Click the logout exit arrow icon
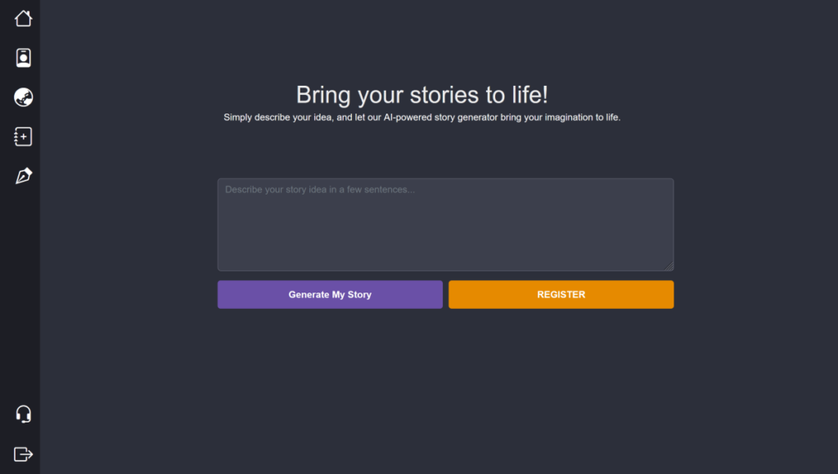 point(23,454)
